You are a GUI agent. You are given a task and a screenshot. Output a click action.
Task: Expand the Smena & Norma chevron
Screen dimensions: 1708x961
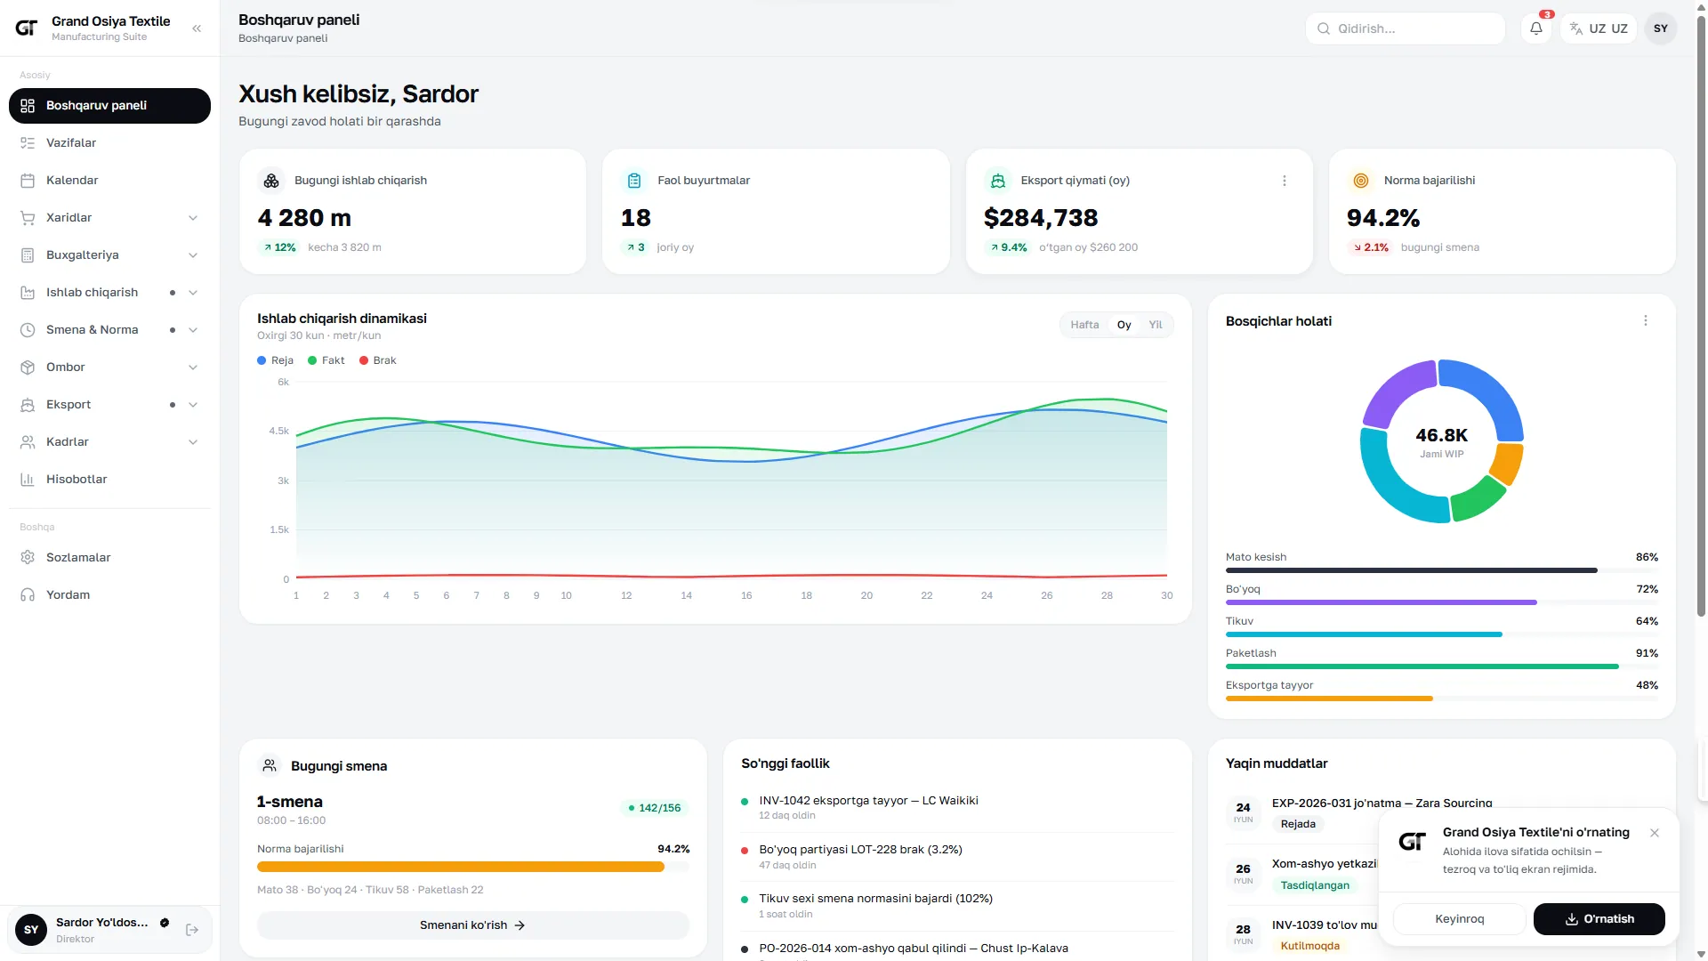(x=192, y=330)
